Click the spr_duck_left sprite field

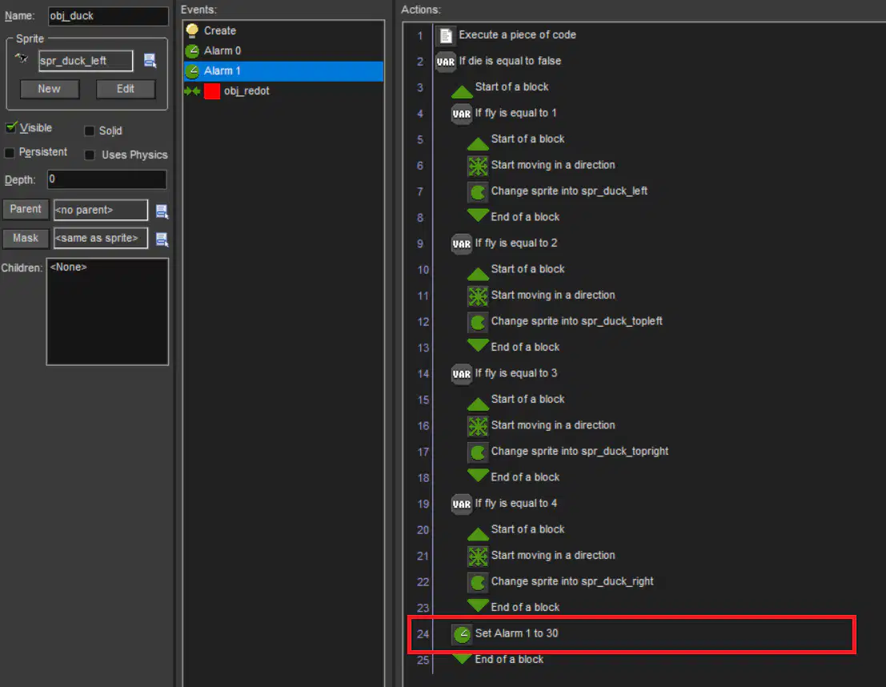(x=86, y=61)
